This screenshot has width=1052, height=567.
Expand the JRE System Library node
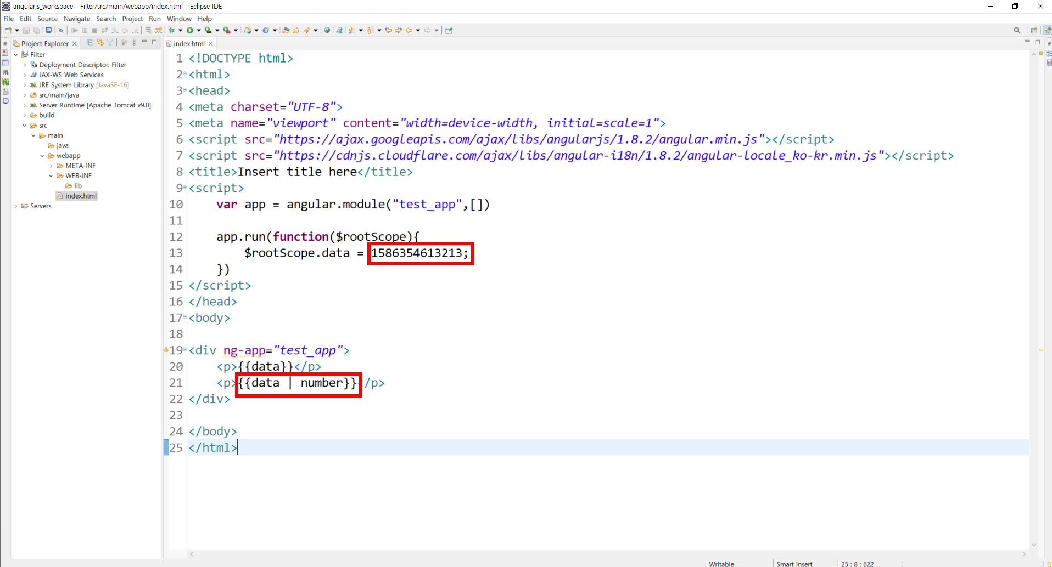click(25, 85)
